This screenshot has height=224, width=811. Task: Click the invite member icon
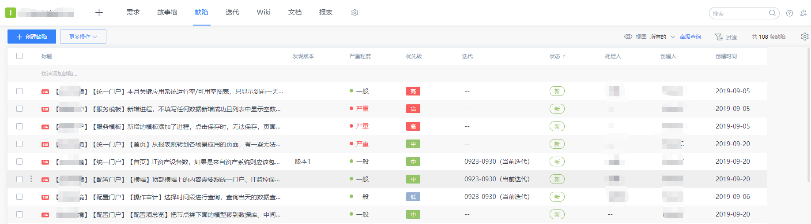pos(803,13)
